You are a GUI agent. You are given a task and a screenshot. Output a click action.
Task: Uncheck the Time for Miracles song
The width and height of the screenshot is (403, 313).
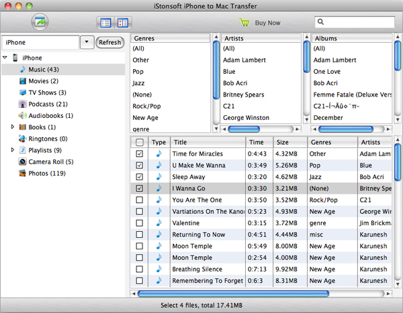tap(139, 154)
